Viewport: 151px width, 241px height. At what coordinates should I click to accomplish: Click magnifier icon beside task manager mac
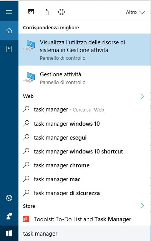pos(26,179)
